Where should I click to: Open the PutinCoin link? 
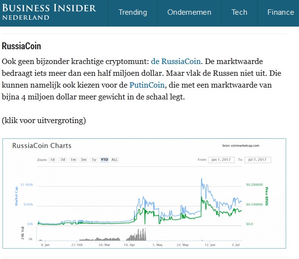147,85
